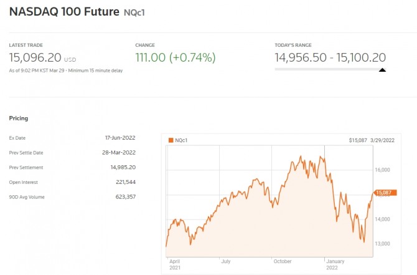Click the black triangle range marker
The image size is (417, 275).
tap(382, 70)
